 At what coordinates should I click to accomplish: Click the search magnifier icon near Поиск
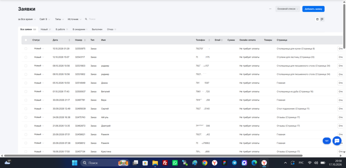click(86, 19)
